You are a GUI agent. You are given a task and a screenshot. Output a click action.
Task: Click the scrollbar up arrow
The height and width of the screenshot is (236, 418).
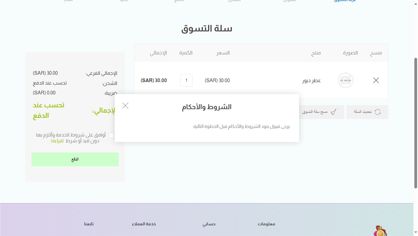coord(415,3)
